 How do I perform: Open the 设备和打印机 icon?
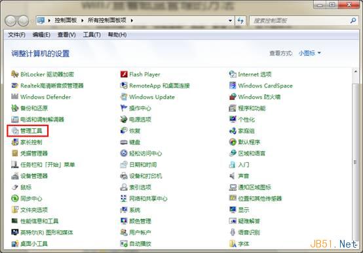(x=124, y=176)
